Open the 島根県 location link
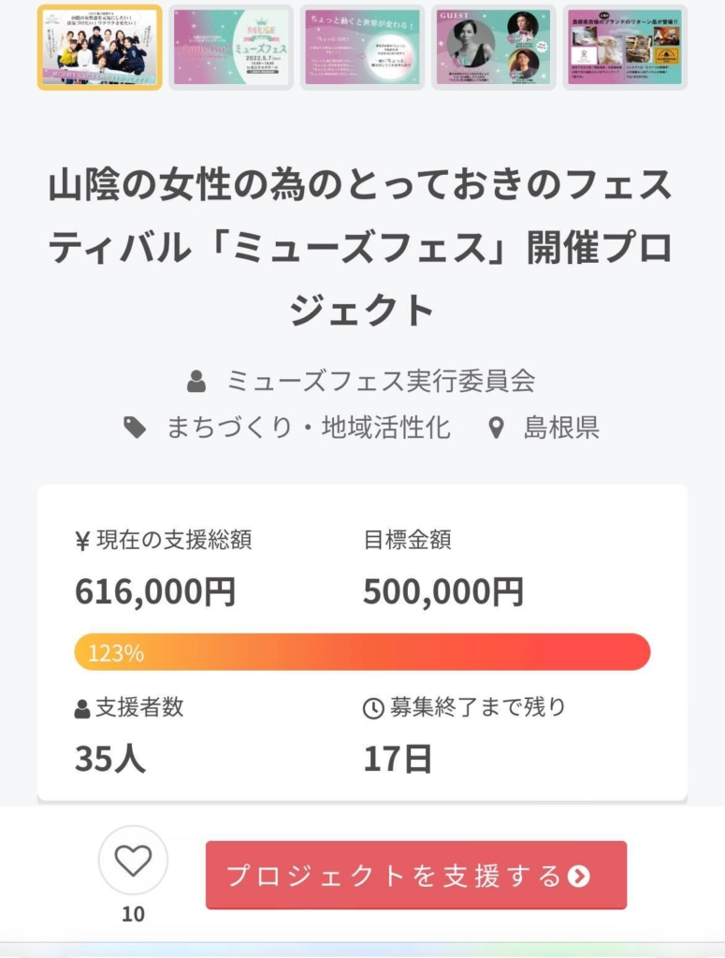Image resolution: width=725 pixels, height=958 pixels. pyautogui.click(x=561, y=428)
